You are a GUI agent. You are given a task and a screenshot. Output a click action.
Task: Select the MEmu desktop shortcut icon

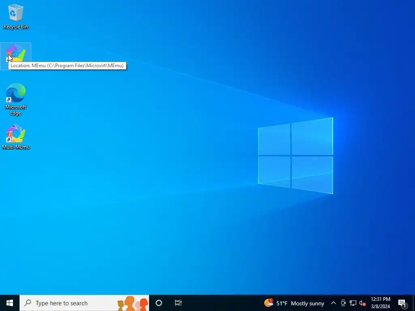point(16,56)
